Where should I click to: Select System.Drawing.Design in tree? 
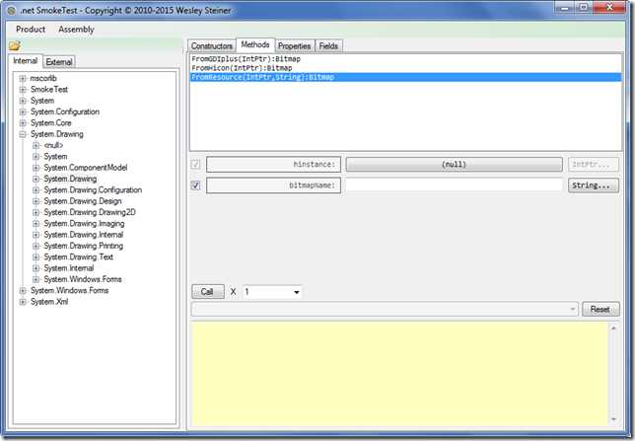(83, 201)
